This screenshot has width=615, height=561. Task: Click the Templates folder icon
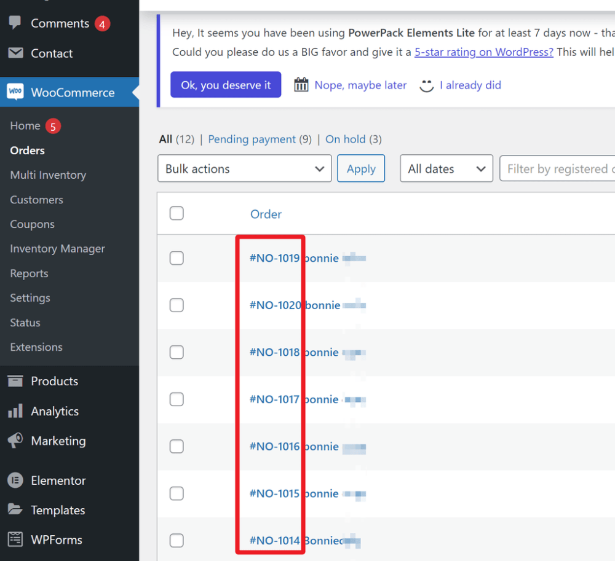[15, 509]
